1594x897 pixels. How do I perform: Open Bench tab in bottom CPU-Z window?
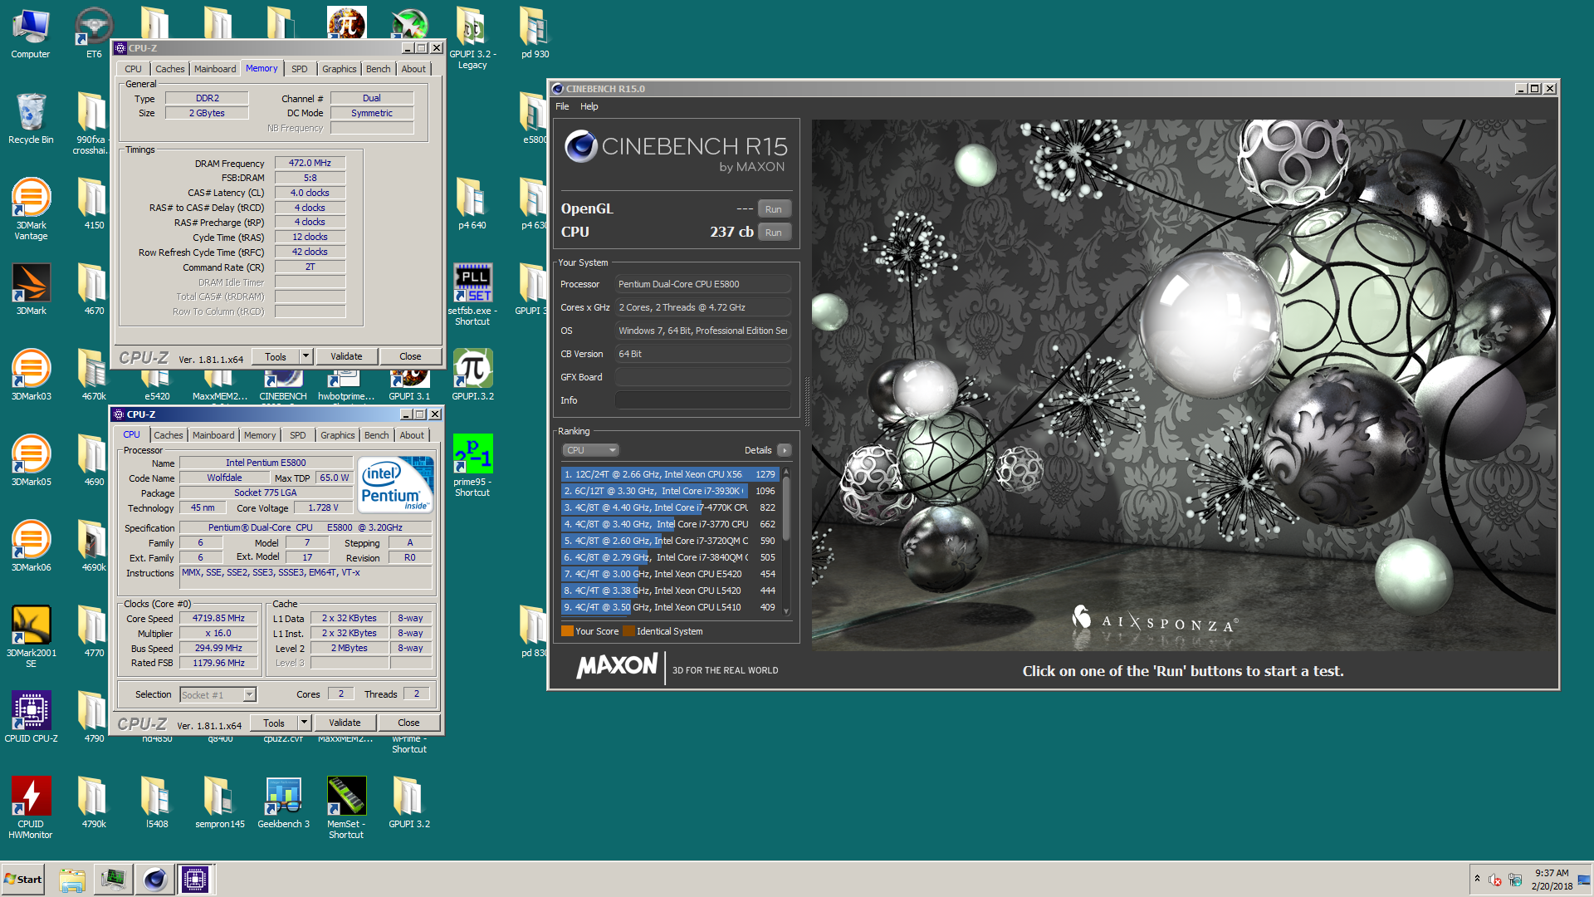[377, 435]
